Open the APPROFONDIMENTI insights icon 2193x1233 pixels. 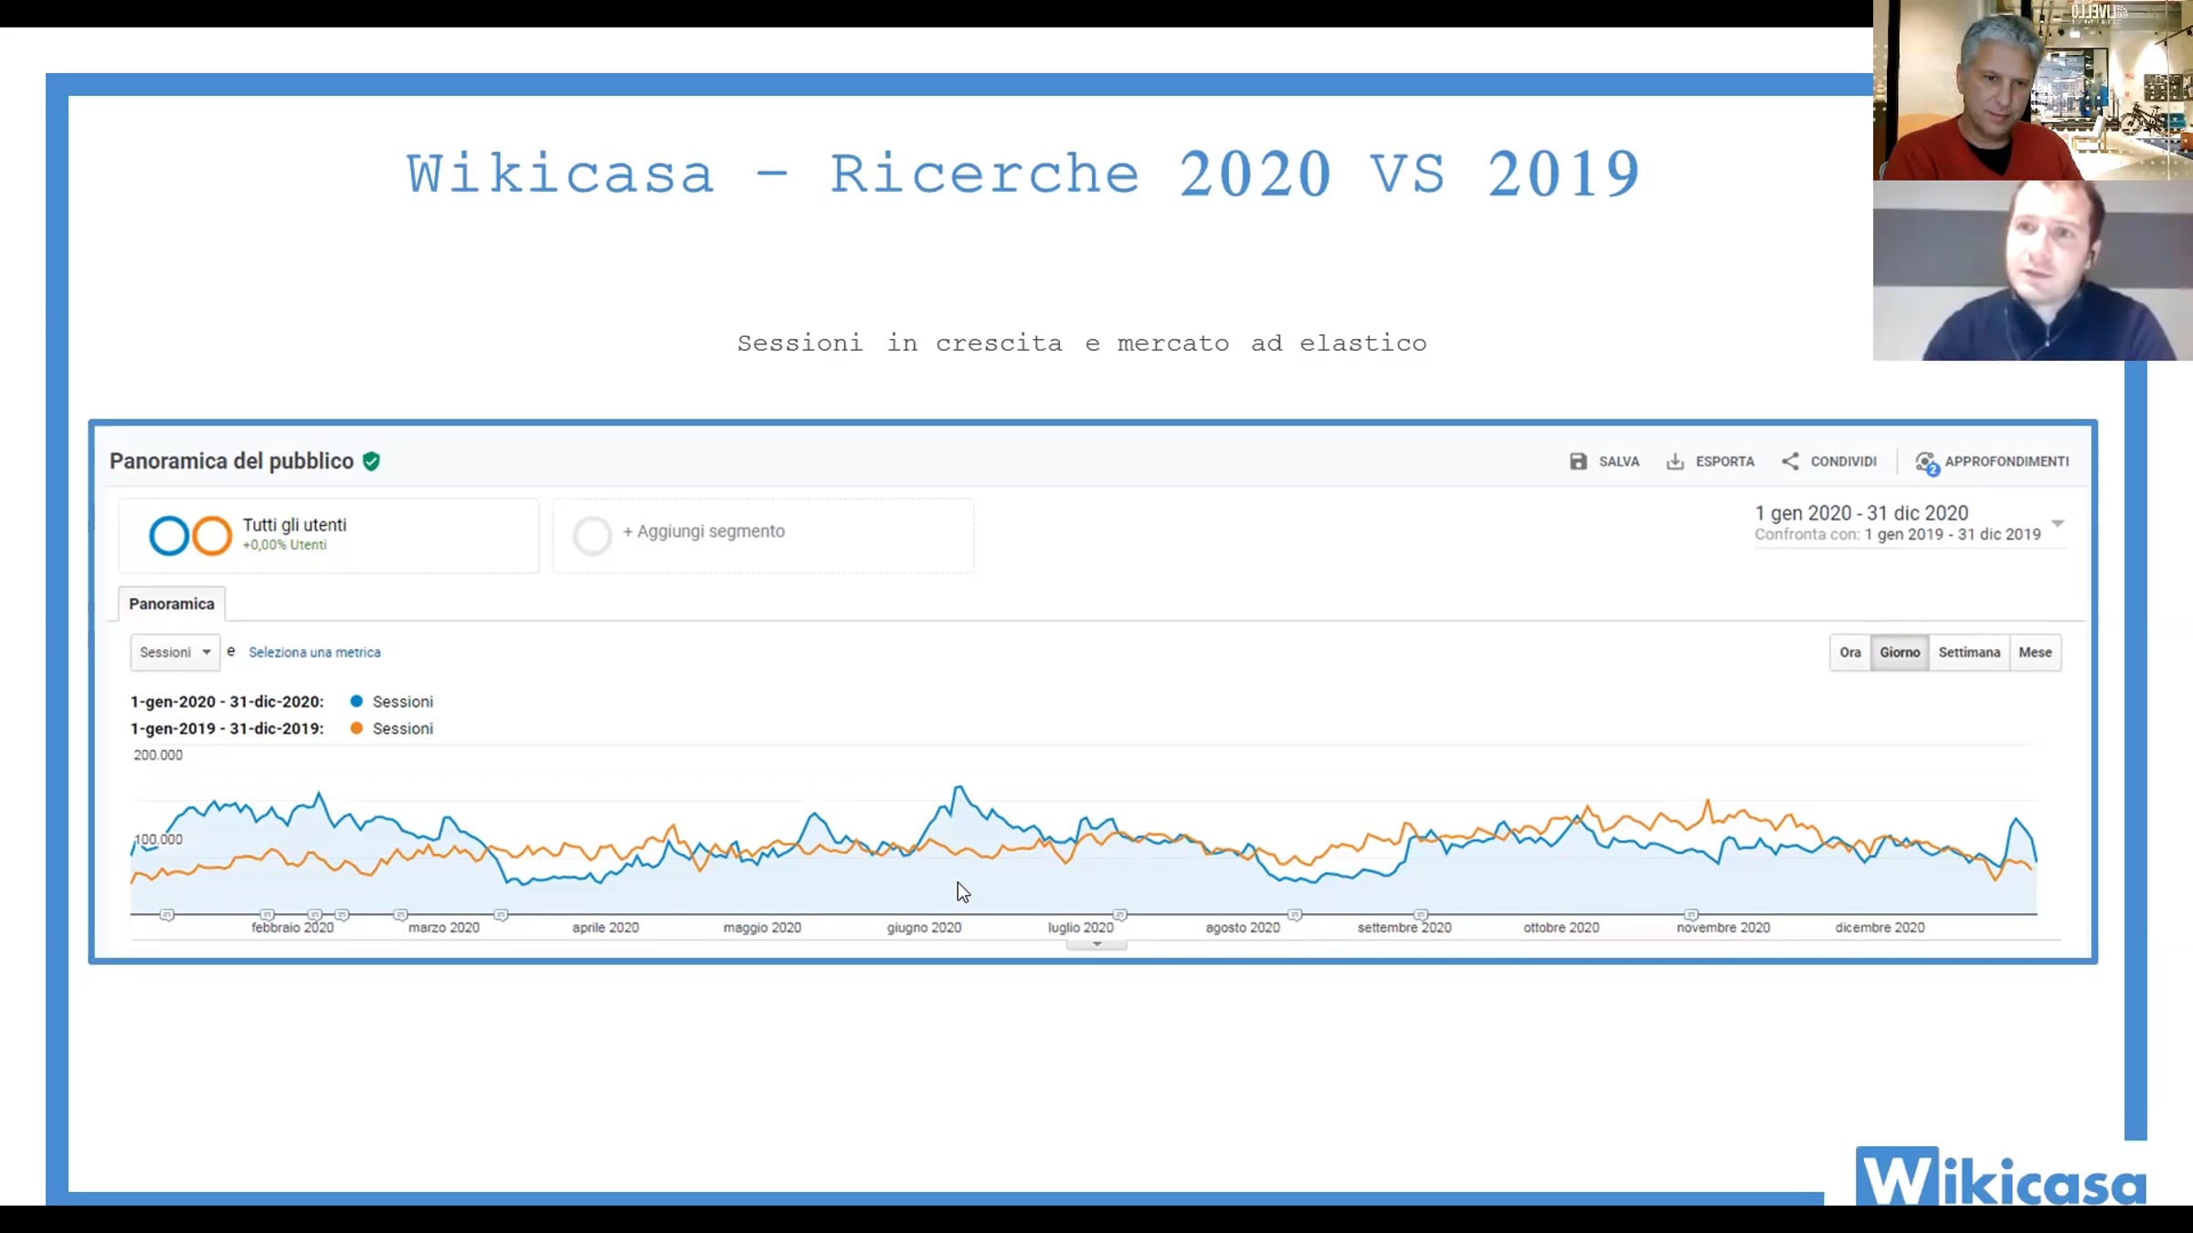(1927, 463)
